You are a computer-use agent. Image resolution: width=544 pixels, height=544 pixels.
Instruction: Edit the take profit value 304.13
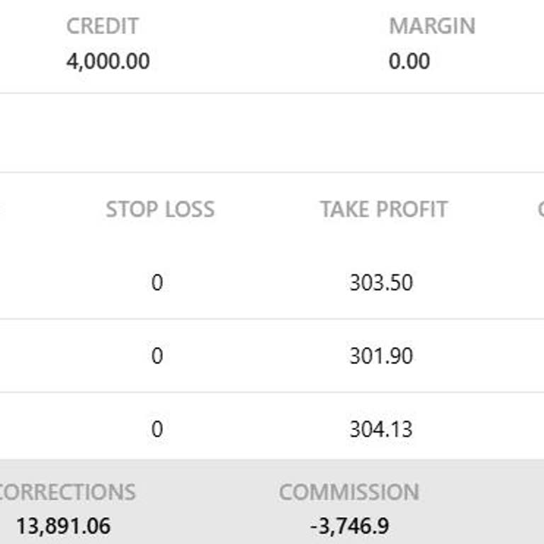pyautogui.click(x=380, y=429)
